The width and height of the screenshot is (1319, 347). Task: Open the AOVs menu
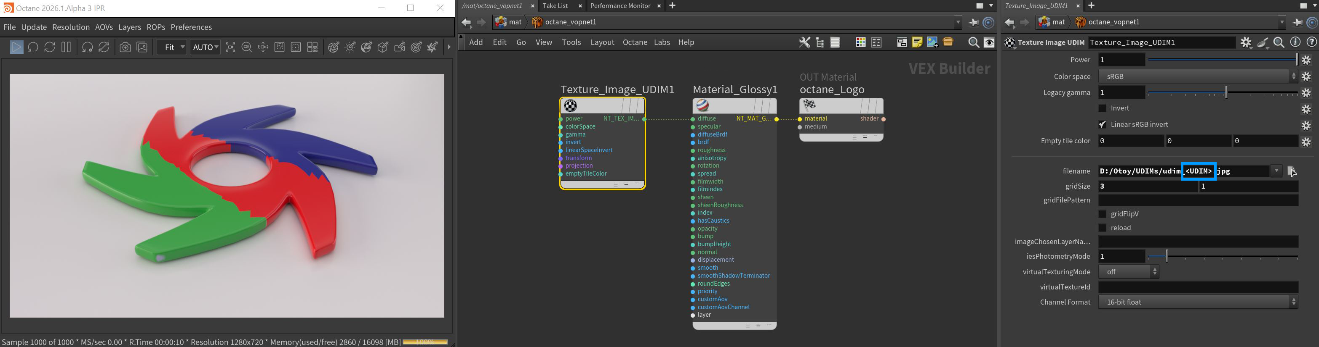pyautogui.click(x=104, y=27)
